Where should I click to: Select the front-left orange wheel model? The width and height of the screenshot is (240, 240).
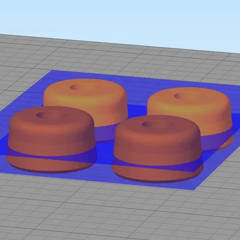tap(51, 140)
